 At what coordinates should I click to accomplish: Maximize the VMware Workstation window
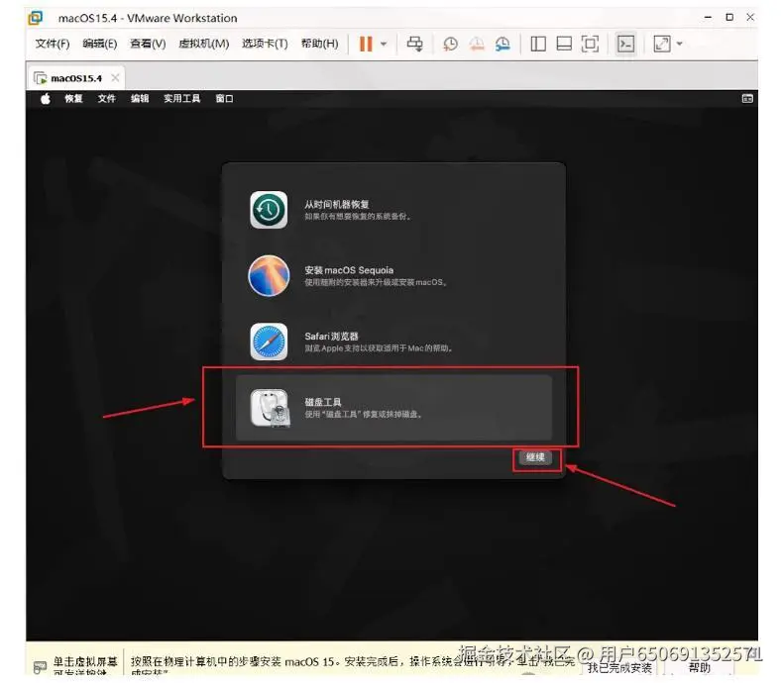tap(729, 17)
